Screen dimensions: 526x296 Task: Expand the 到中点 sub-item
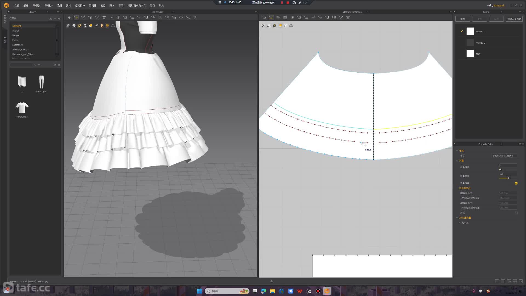point(459,223)
